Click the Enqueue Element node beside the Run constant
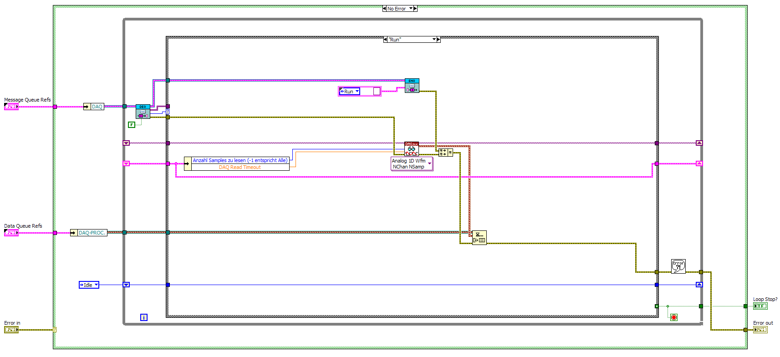The width and height of the screenshot is (780, 357). click(x=412, y=86)
